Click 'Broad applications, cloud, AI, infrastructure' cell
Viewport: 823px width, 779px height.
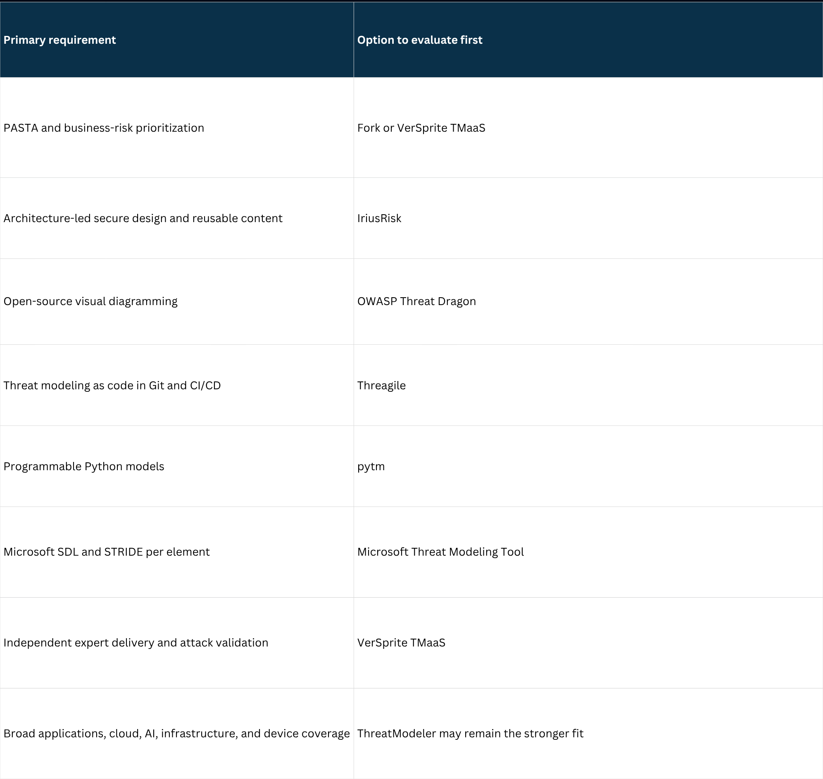(x=177, y=734)
